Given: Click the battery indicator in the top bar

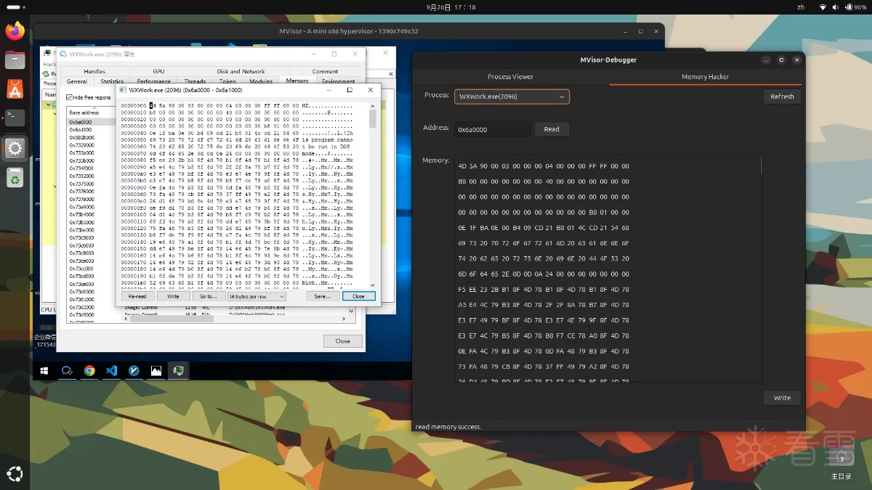Looking at the screenshot, I should pos(855,7).
